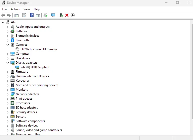Expand the Computer chevron
This screenshot has height=140, width=193.
click(x=8, y=54)
